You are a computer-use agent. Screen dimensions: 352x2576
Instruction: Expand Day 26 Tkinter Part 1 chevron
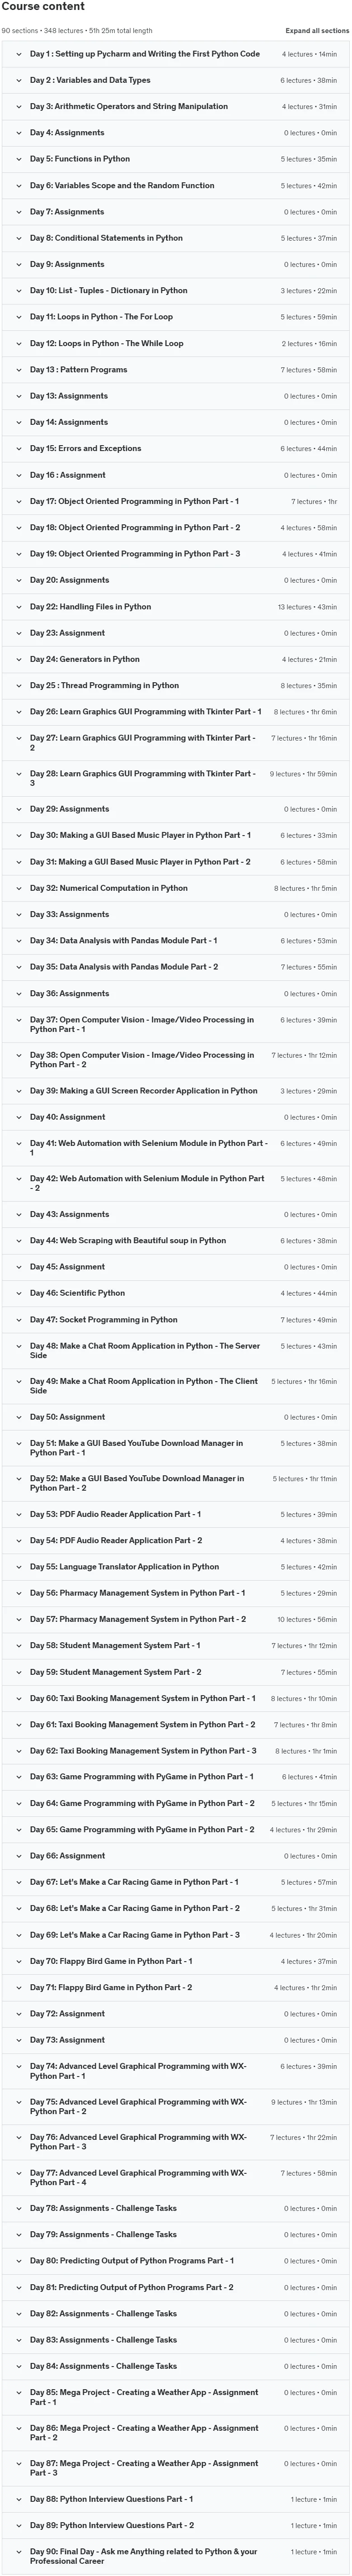click(x=18, y=712)
